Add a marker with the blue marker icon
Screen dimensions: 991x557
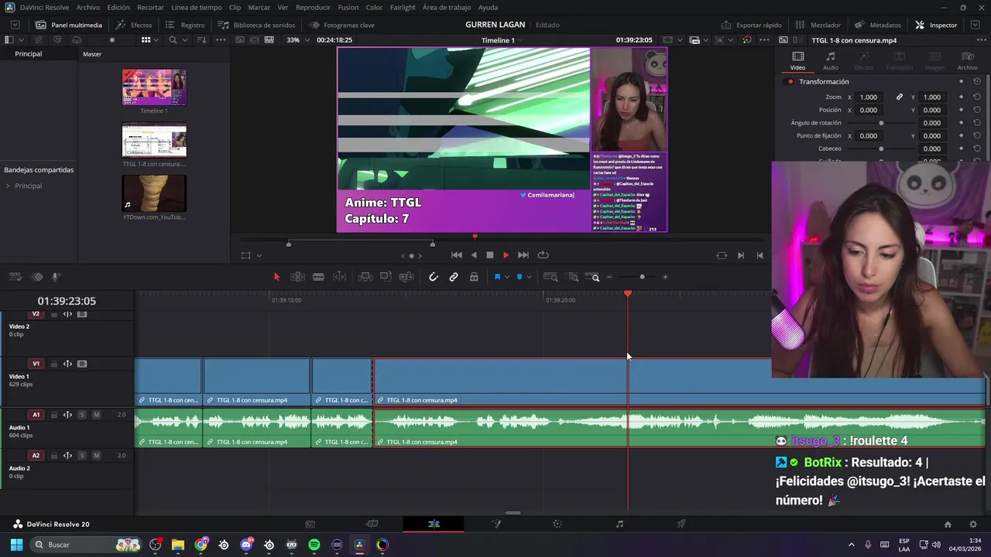pyautogui.click(x=520, y=277)
